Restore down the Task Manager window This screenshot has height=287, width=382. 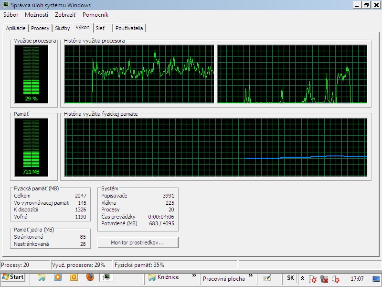[366, 5]
